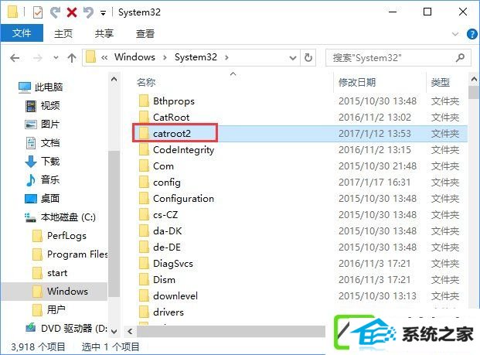Click the horizontal scrollbar left arrow
Viewport: 480px width, 355px height.
[131, 332]
